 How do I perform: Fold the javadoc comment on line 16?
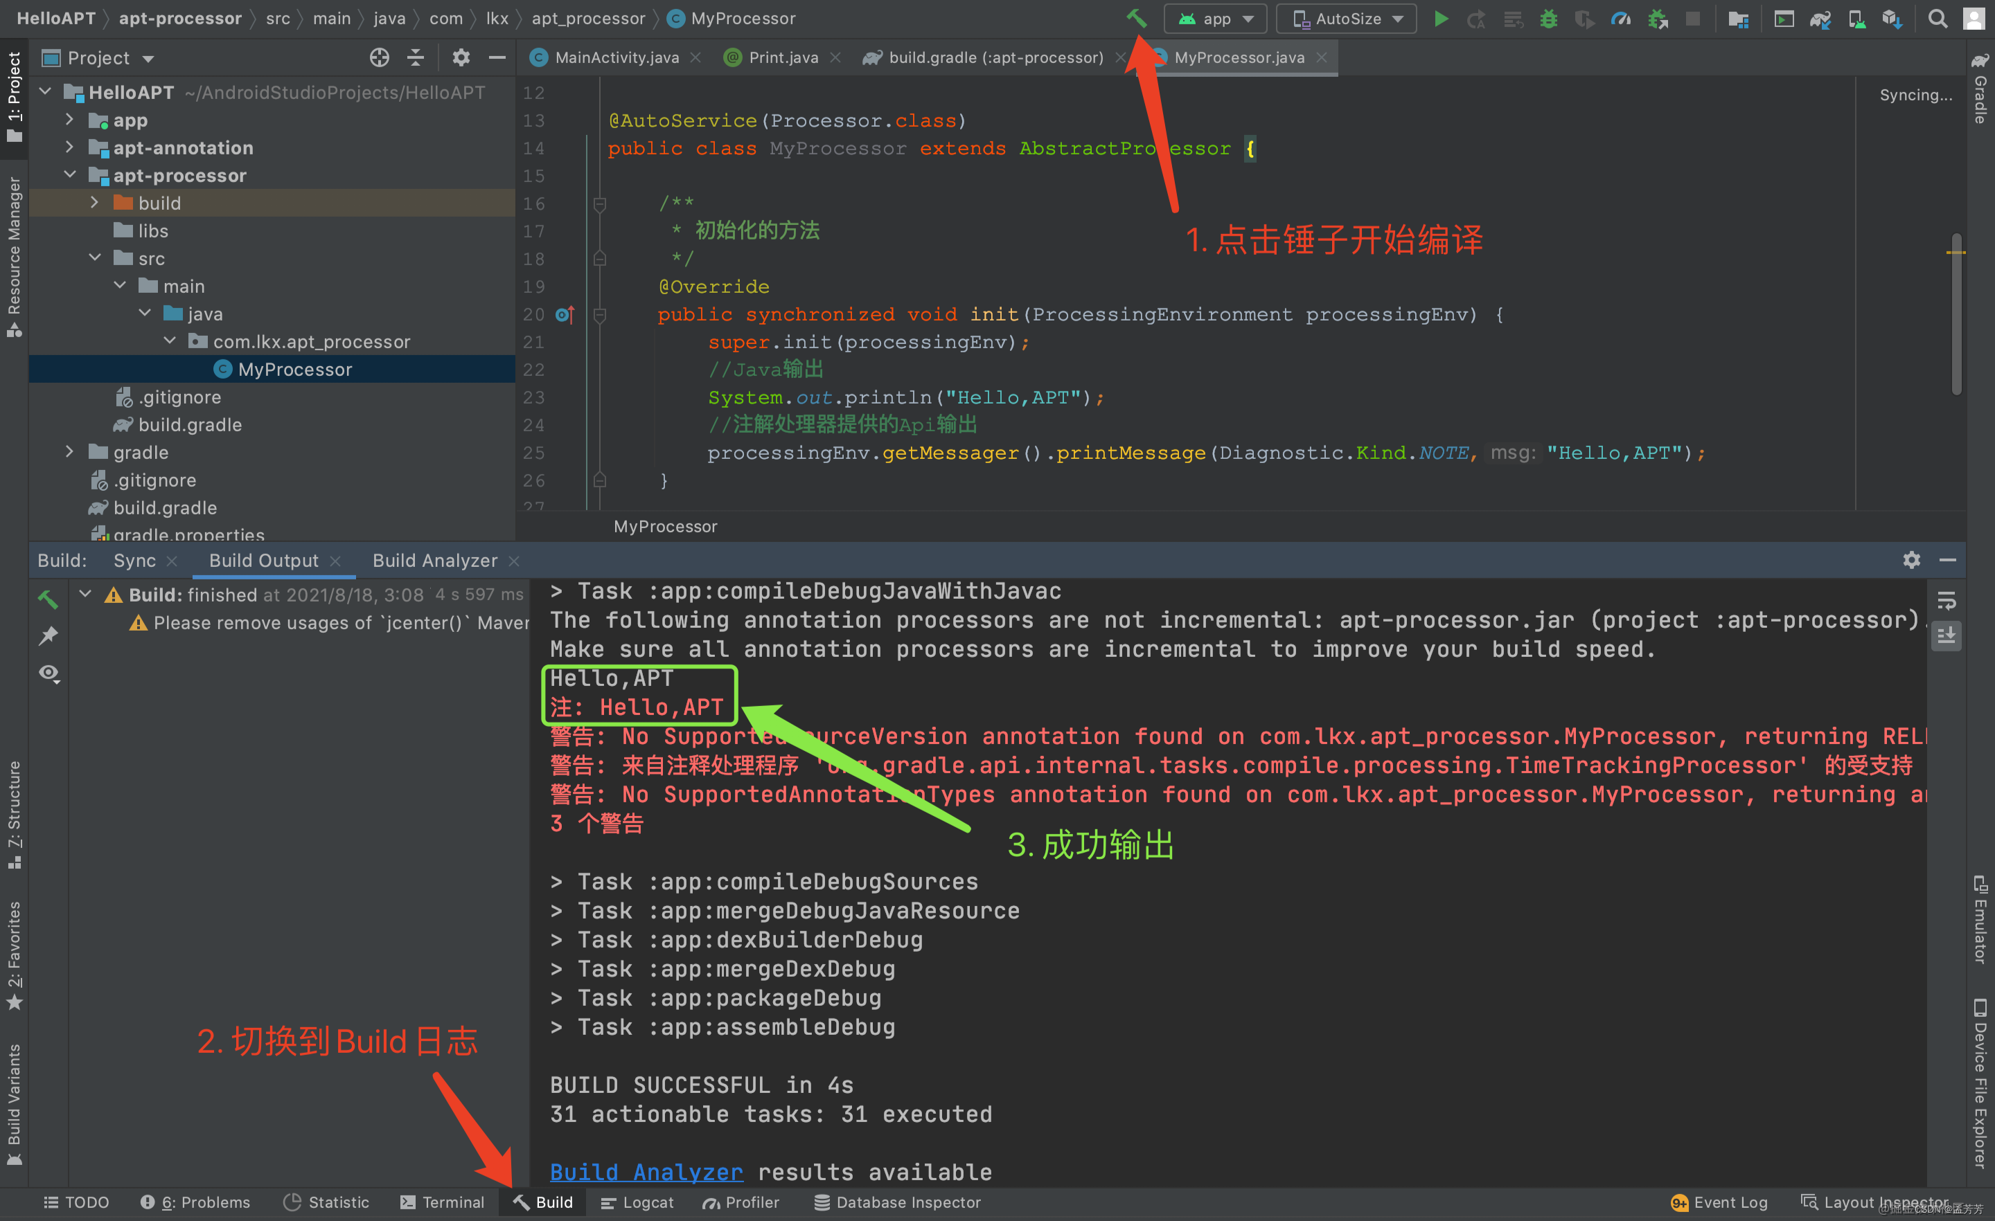click(x=599, y=204)
